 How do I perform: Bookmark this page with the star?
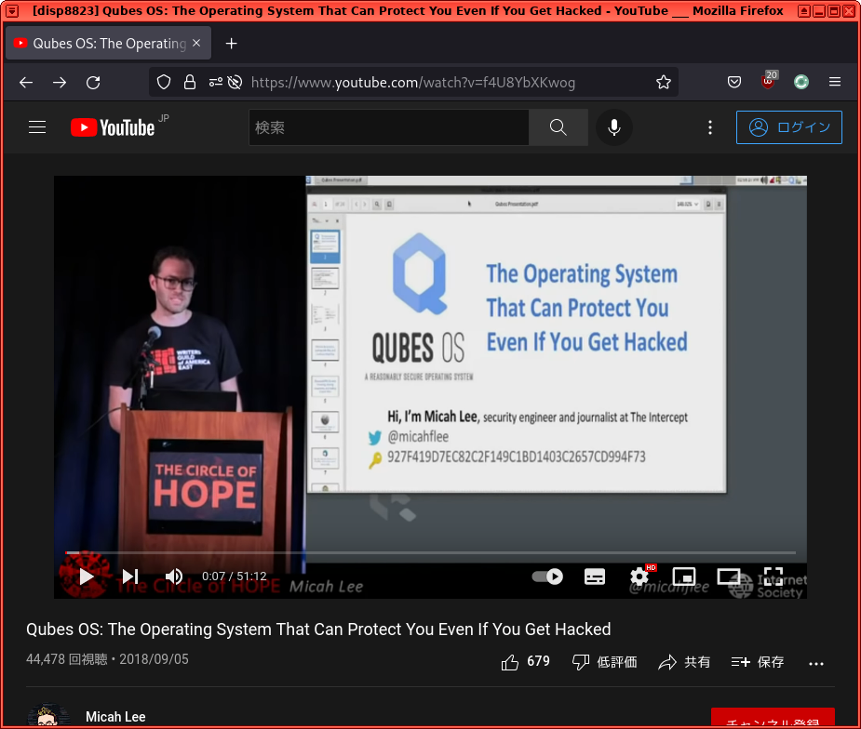664,82
